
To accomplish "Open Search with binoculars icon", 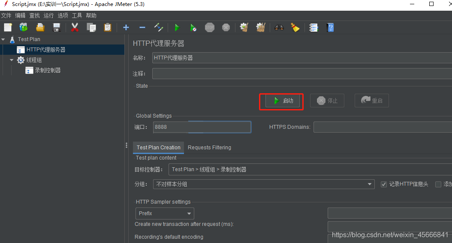I will tap(279, 28).
